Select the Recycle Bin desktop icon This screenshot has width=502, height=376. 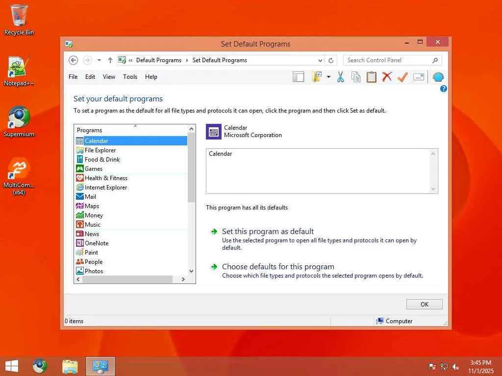19,20
